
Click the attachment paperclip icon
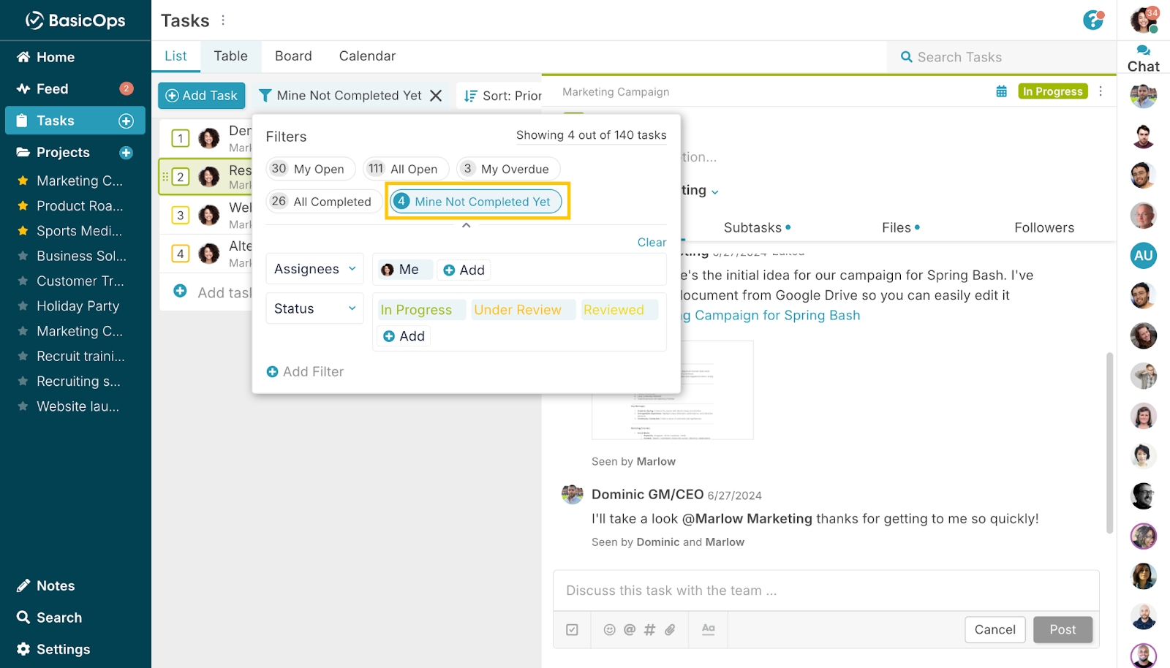(670, 629)
